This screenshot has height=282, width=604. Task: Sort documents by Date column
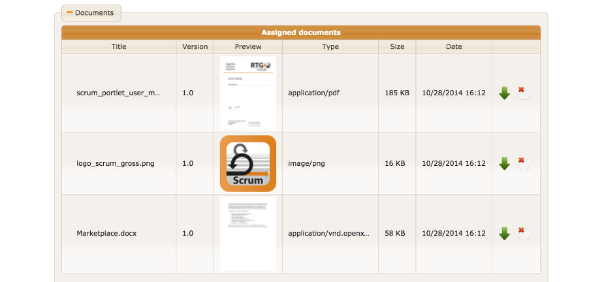click(454, 47)
